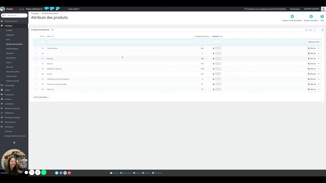The width and height of the screenshot is (326, 183).
Task: Expand the Afficher arrow for Marque
Action: coord(318,58)
